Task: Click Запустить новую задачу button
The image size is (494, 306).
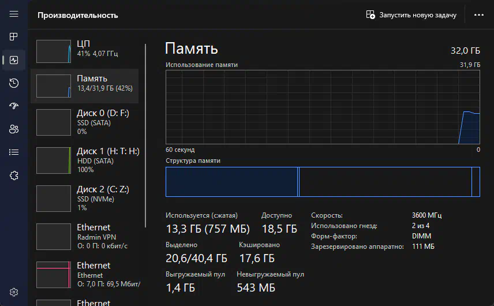Action: point(411,15)
